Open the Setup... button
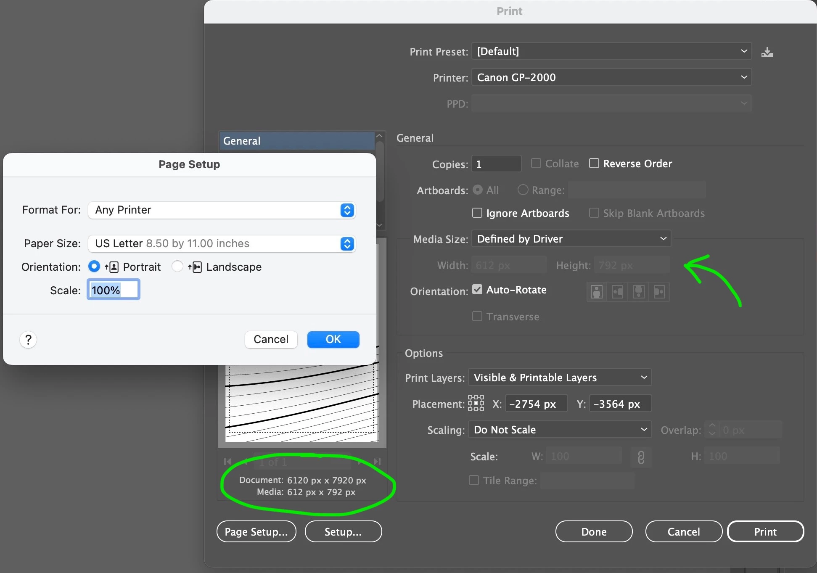Screen dimensions: 817x573 pos(343,532)
